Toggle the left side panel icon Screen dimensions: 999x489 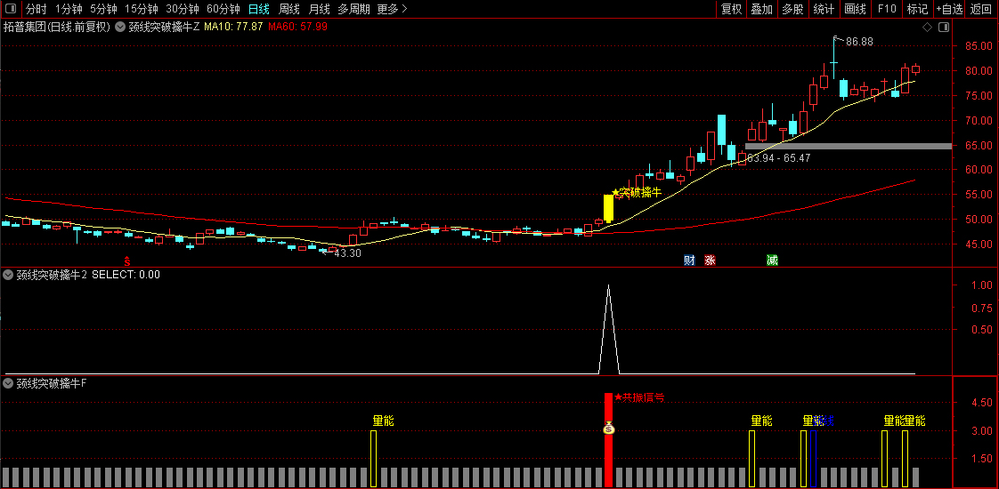[10, 9]
